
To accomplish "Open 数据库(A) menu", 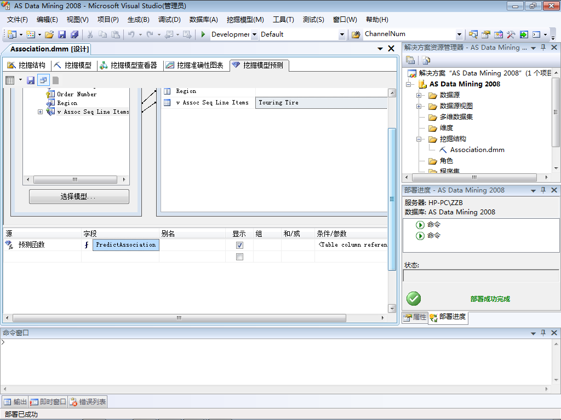I will pos(204,20).
